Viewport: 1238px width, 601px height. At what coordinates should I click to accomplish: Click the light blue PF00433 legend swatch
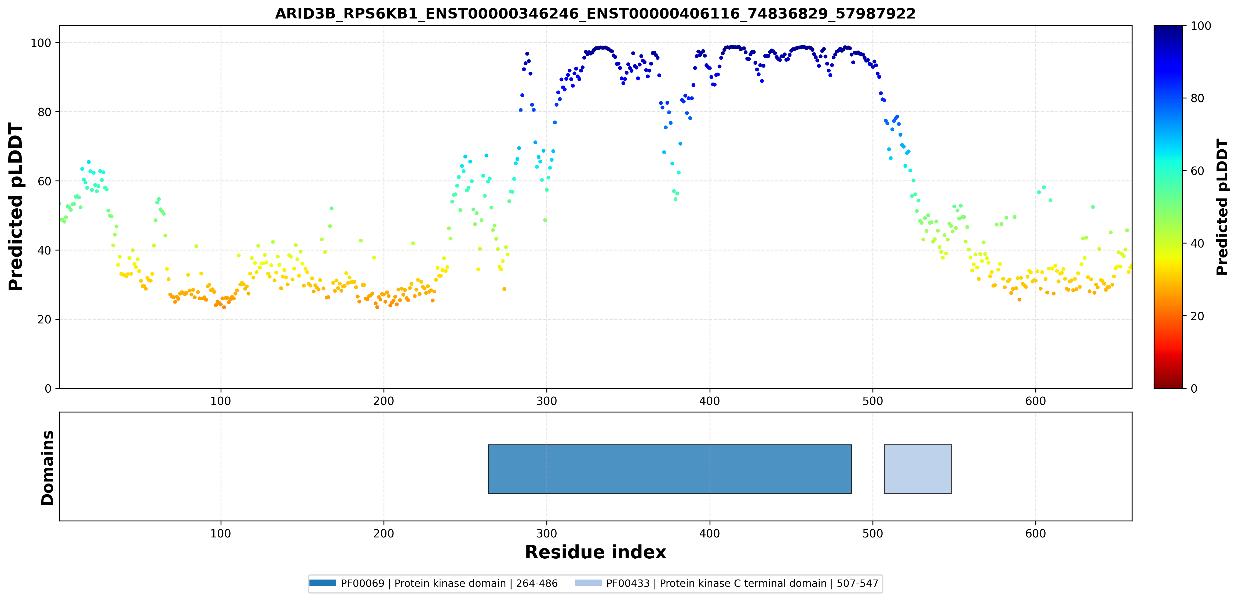coord(588,583)
